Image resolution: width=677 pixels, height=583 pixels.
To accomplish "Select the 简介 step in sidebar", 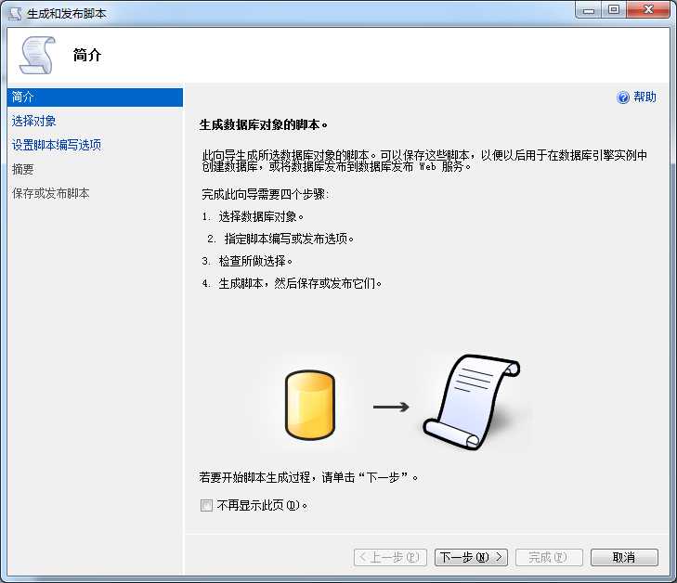I will 95,97.
